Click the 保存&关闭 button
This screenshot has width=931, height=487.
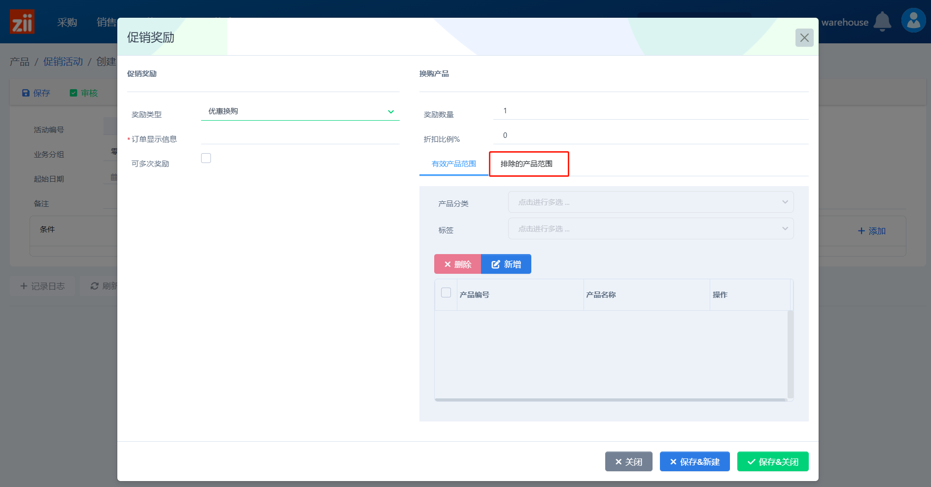[x=773, y=461]
